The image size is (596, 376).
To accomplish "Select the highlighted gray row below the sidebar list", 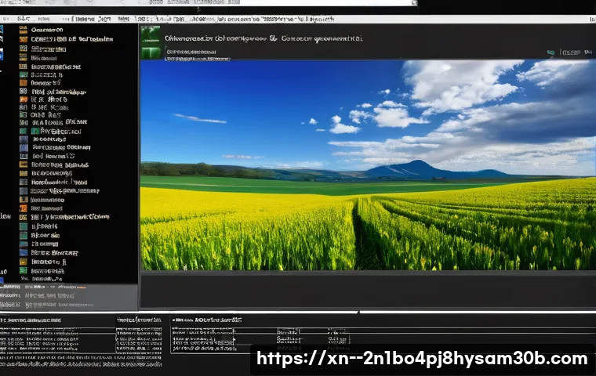I will click(x=69, y=288).
